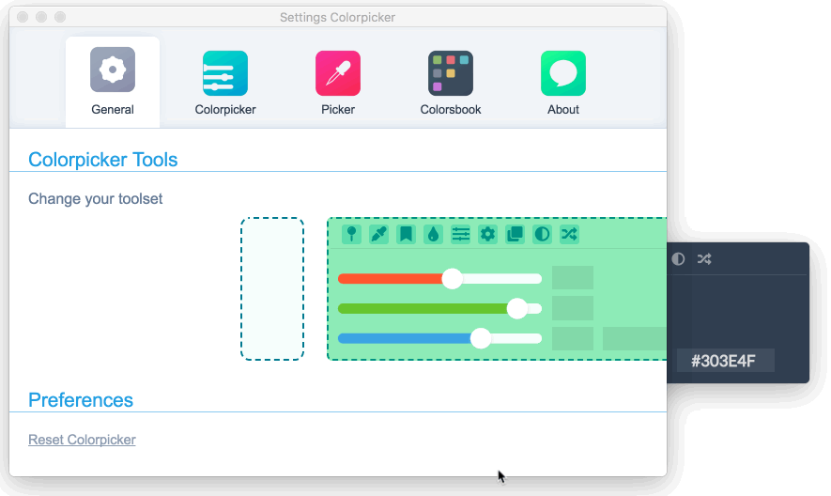
Task: Select the gear tool icon in the toolset
Action: (x=487, y=234)
